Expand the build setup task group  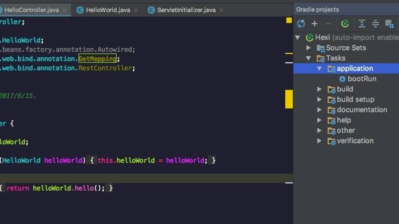click(x=319, y=99)
